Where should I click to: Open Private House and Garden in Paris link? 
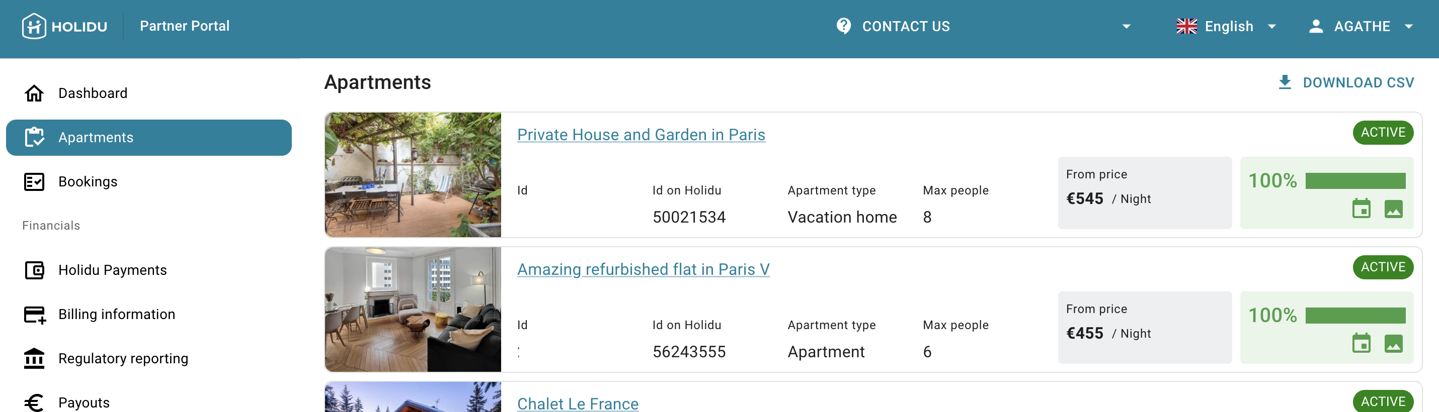point(641,135)
